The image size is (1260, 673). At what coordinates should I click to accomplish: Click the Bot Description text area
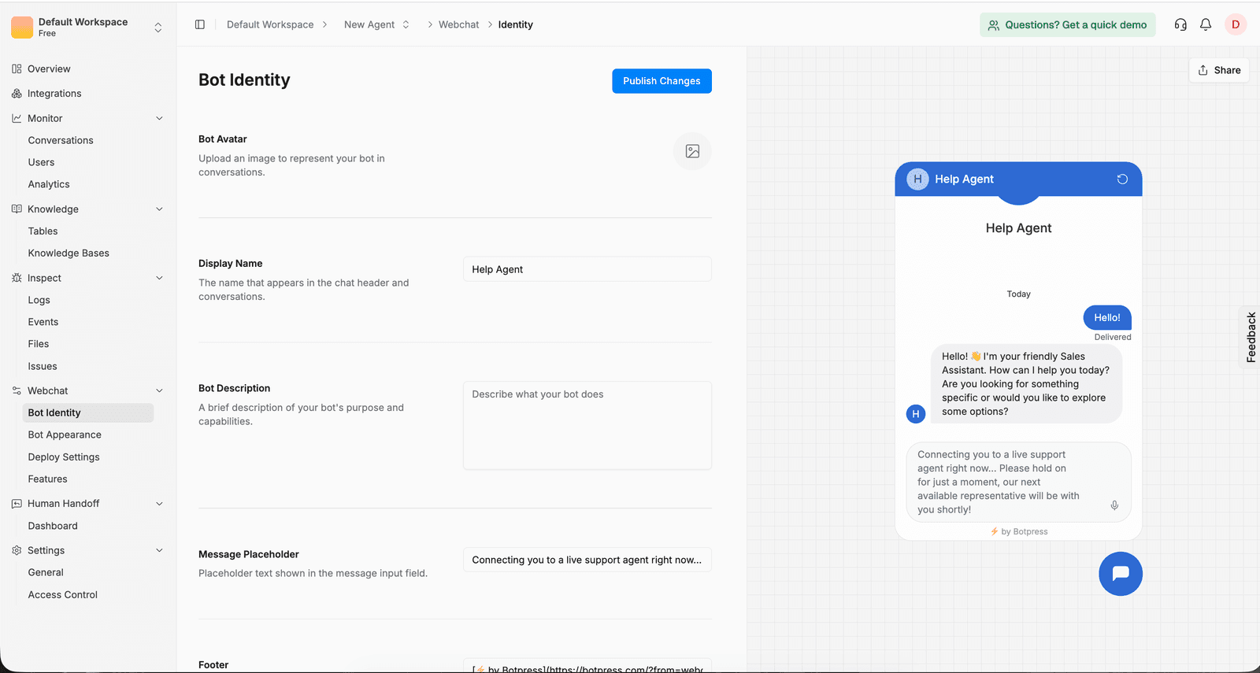coord(587,426)
